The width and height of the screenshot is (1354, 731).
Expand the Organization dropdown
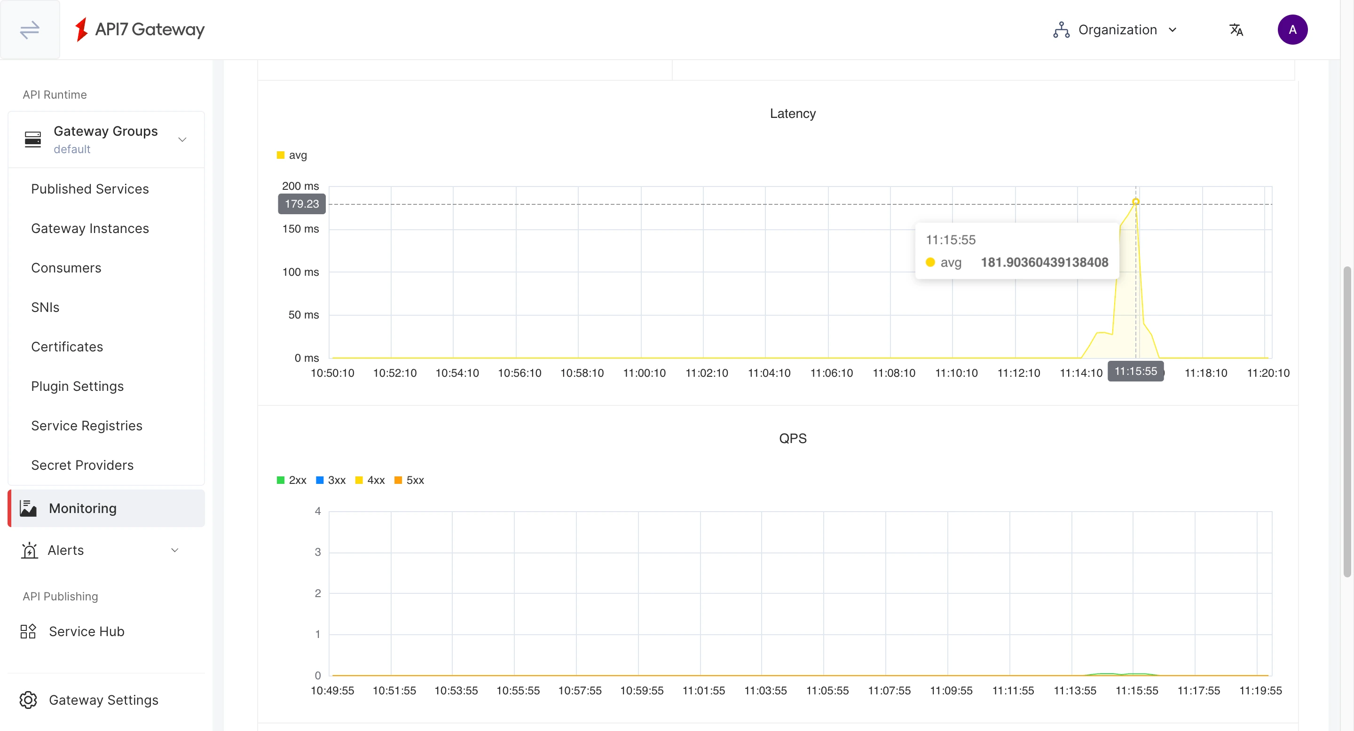coord(1115,30)
